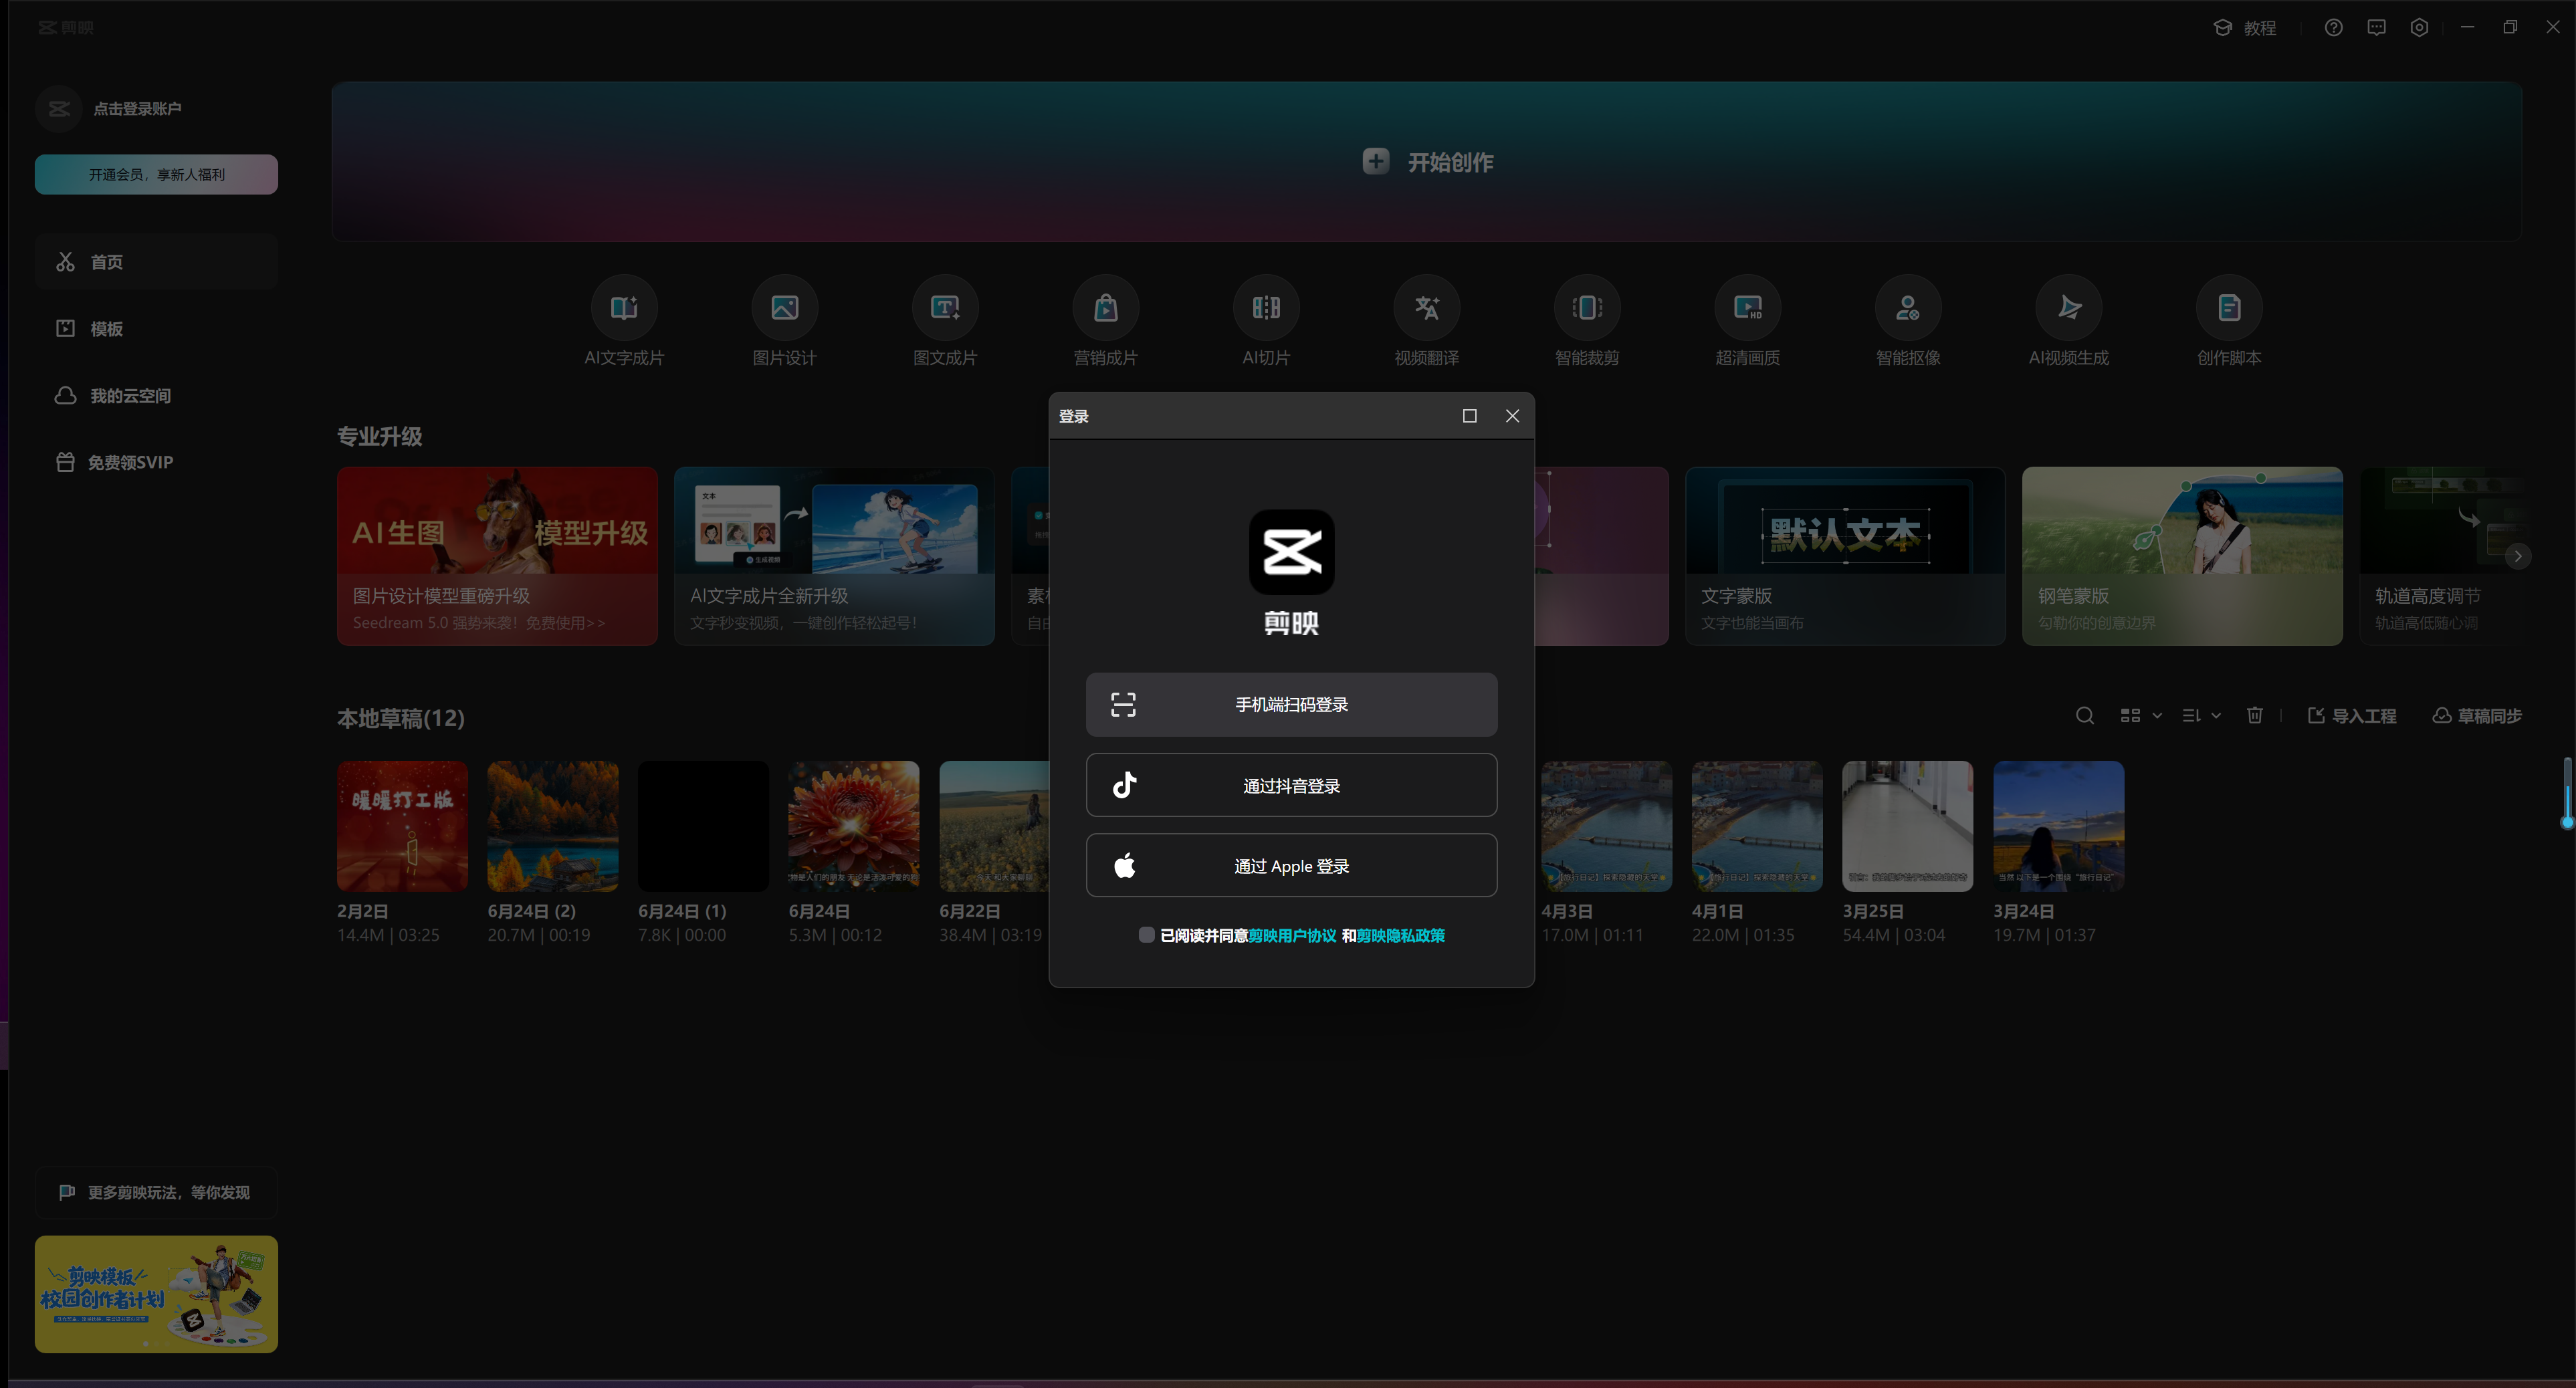Click the 超清画质 HD quality icon
Viewport: 2576px width, 1388px height.
click(1747, 308)
